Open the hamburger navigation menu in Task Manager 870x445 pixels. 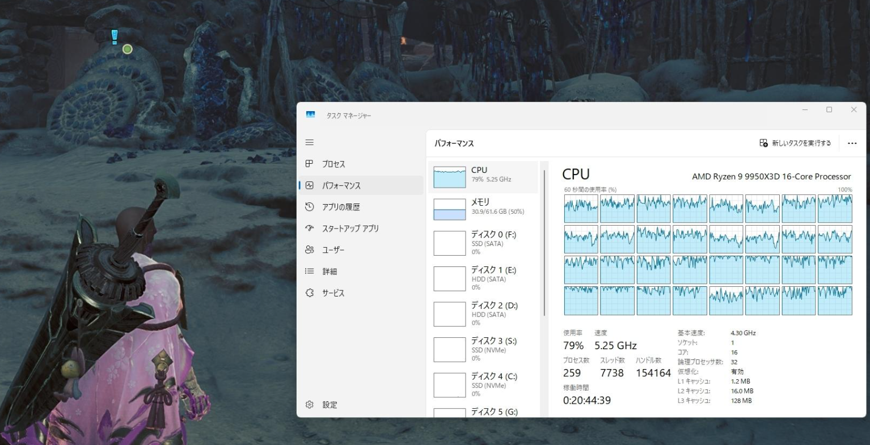(309, 142)
